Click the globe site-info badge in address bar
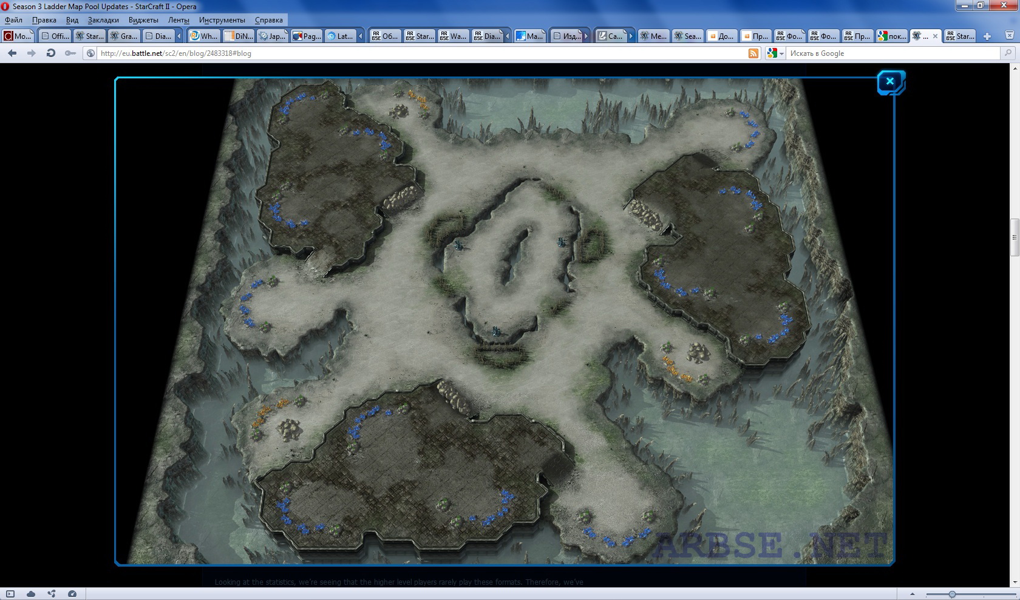 (91, 53)
